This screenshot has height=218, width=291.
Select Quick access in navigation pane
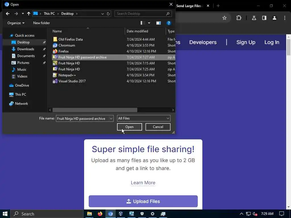click(x=24, y=35)
